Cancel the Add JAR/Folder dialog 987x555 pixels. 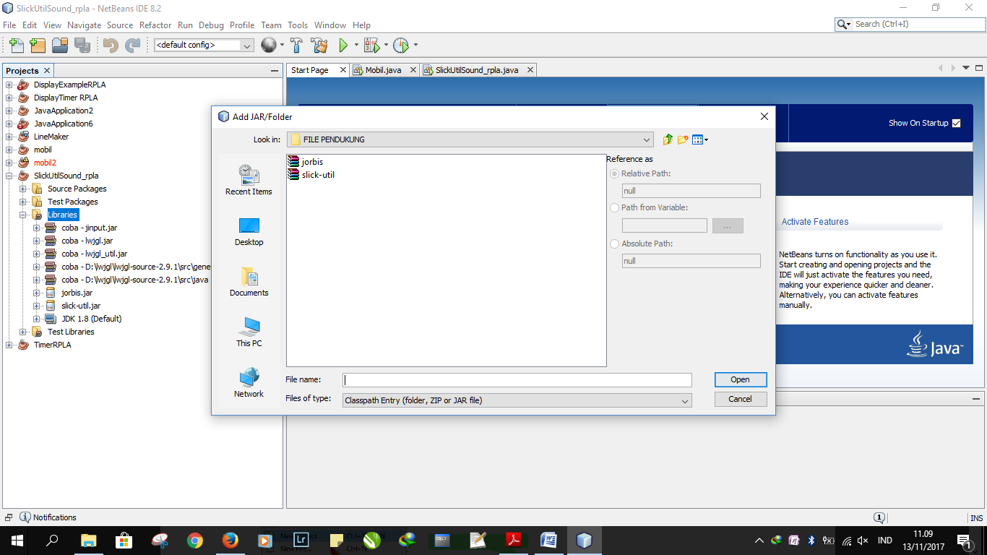(x=741, y=398)
